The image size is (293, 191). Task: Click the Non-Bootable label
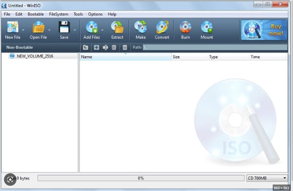point(20,47)
